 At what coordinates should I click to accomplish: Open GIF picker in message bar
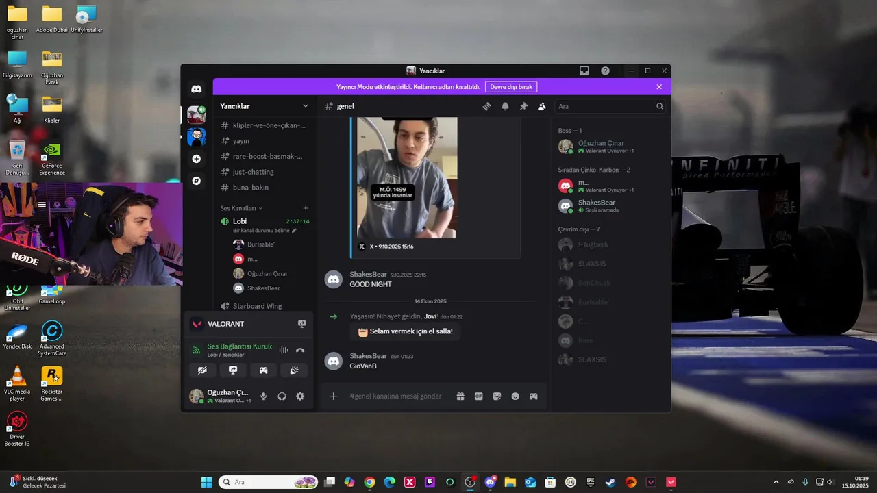click(x=479, y=396)
